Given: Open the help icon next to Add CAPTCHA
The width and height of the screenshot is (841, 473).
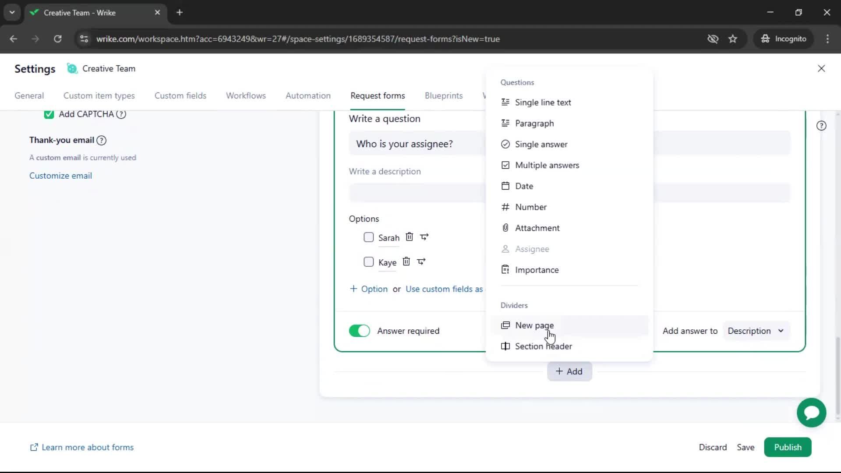Looking at the screenshot, I should [121, 114].
